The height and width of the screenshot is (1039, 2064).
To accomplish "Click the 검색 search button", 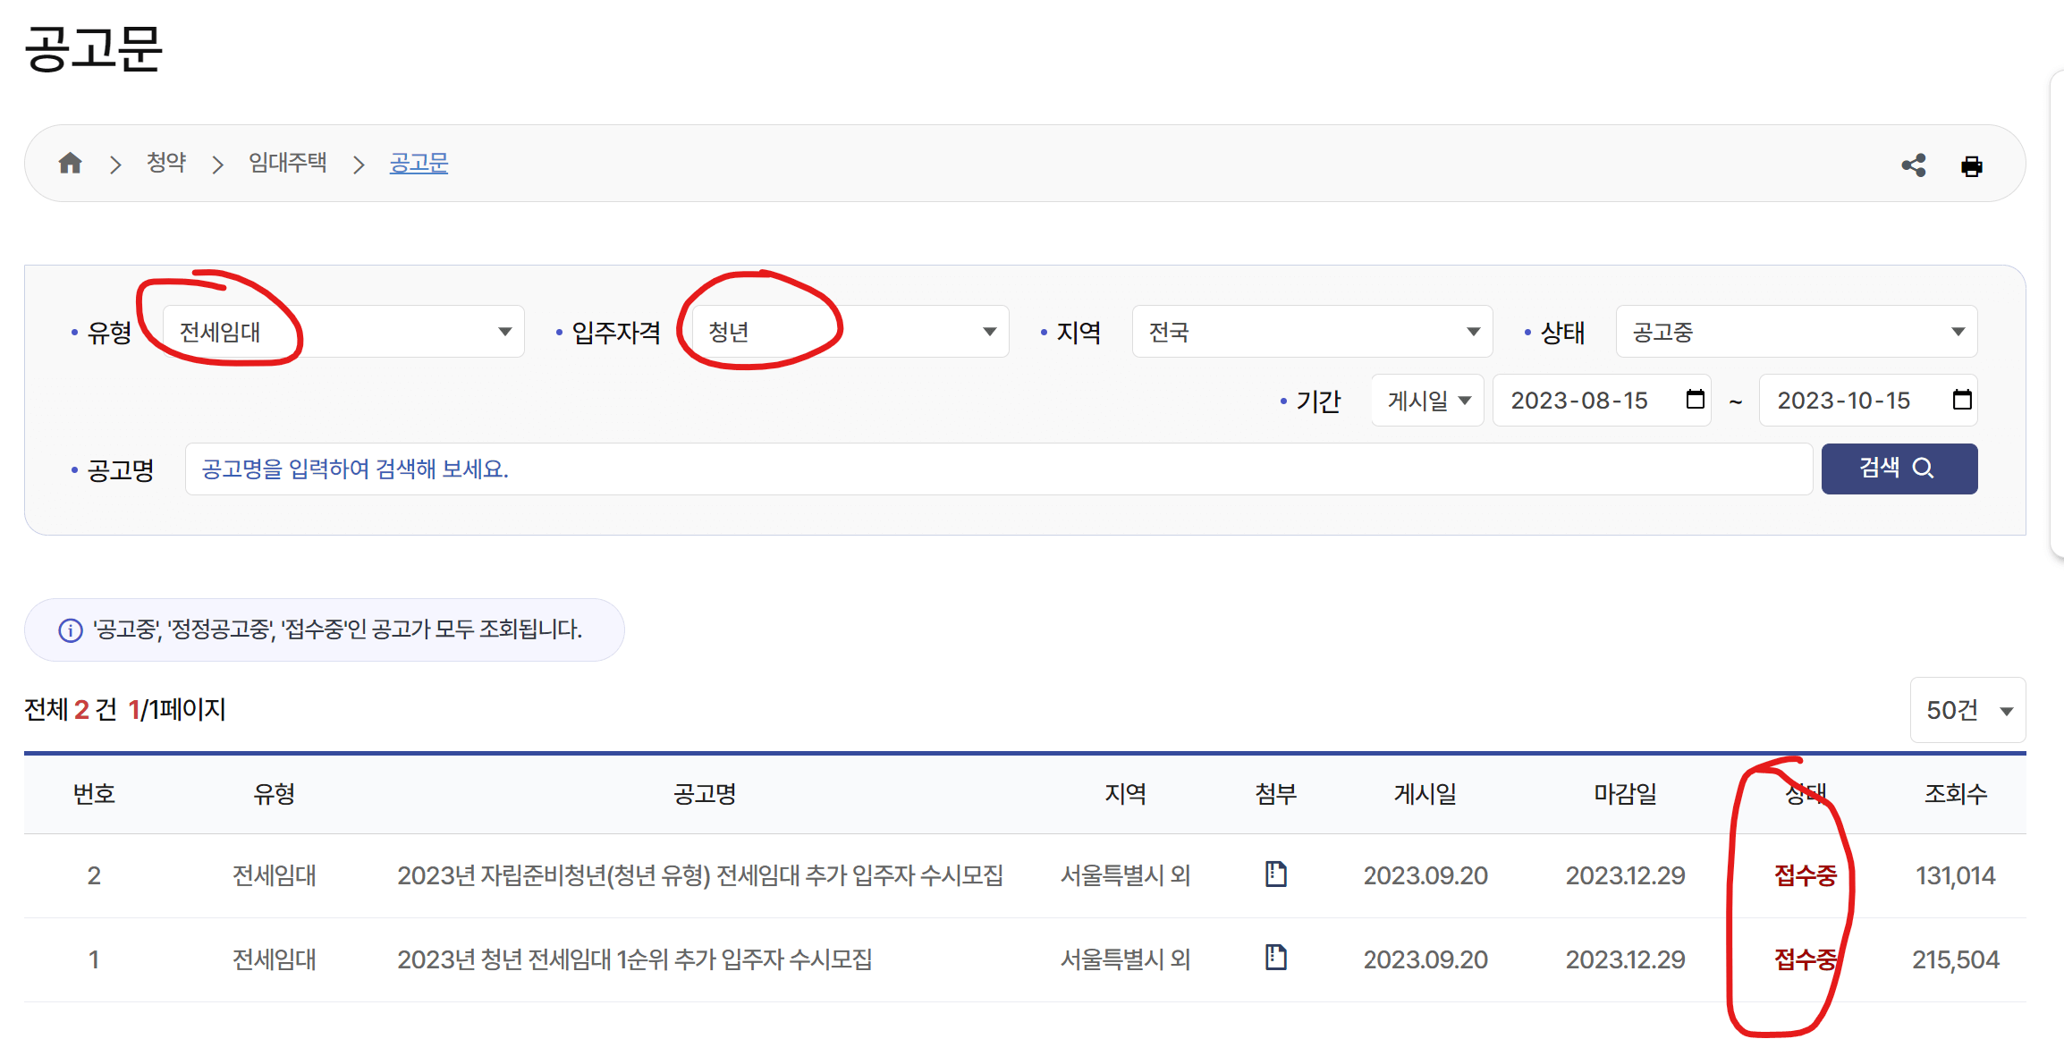I will (1899, 469).
